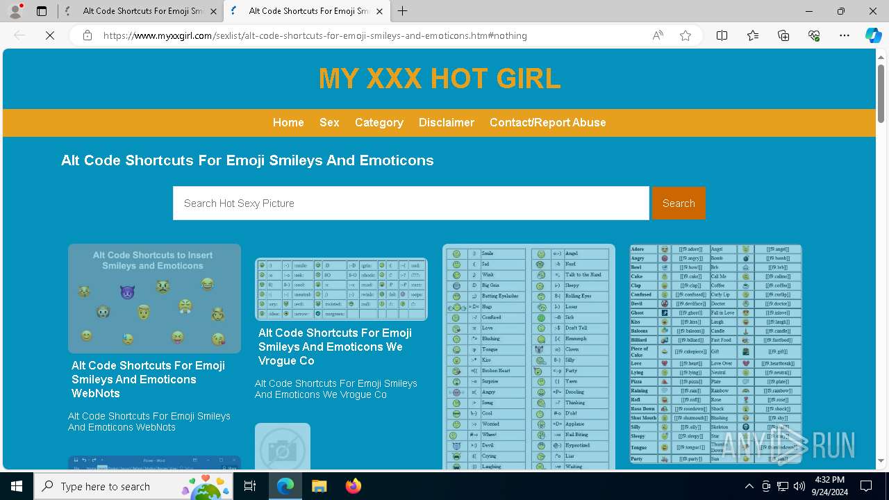The image size is (889, 500).
Task: Open the Adore/Angry code table thumbnail
Action: pos(716,354)
